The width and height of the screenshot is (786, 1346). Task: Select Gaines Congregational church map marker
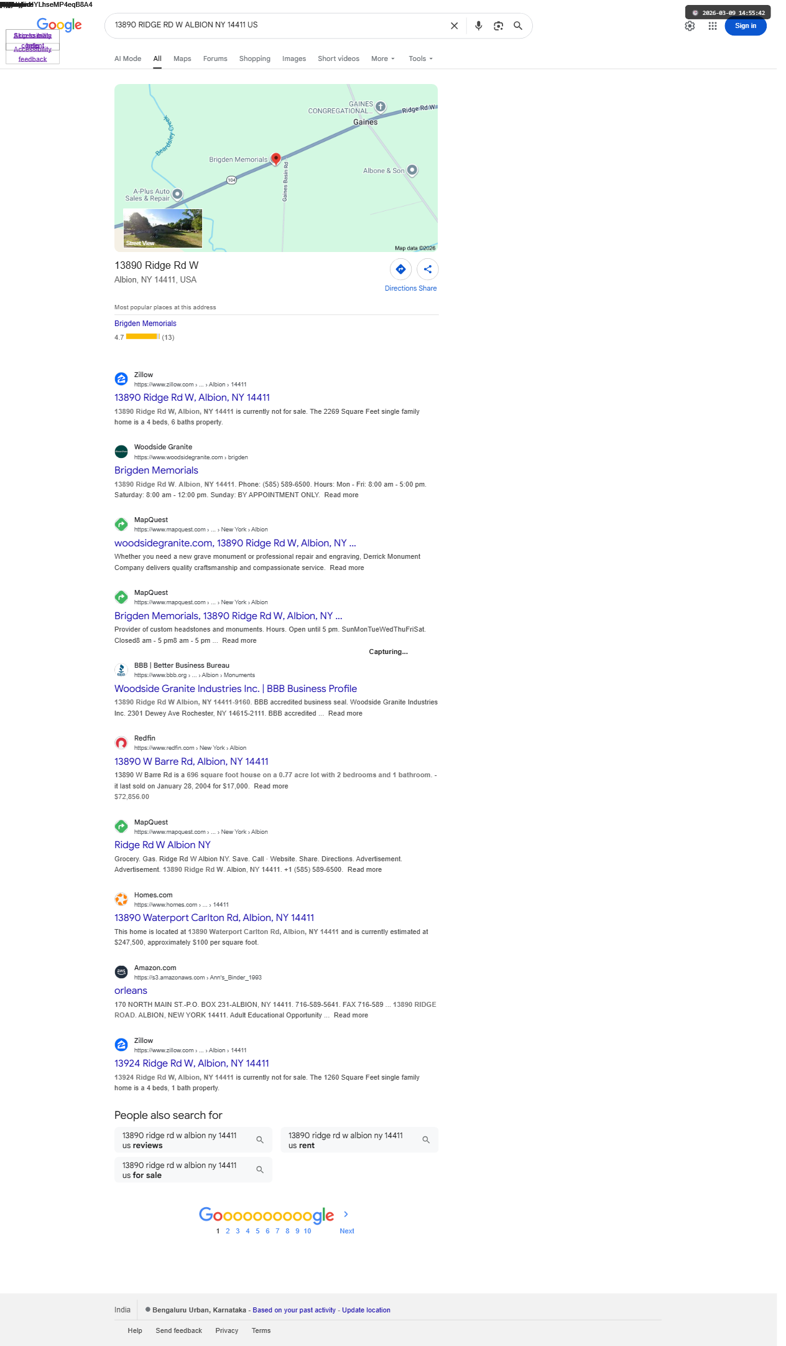(x=381, y=106)
